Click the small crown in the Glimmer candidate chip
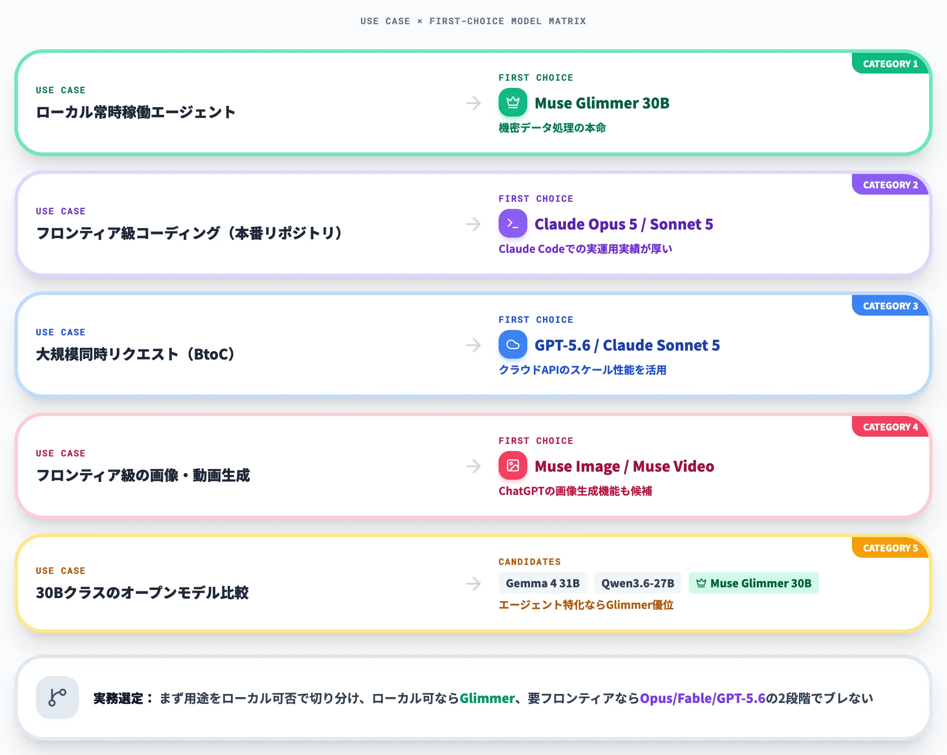This screenshot has width=947, height=755. point(701,583)
